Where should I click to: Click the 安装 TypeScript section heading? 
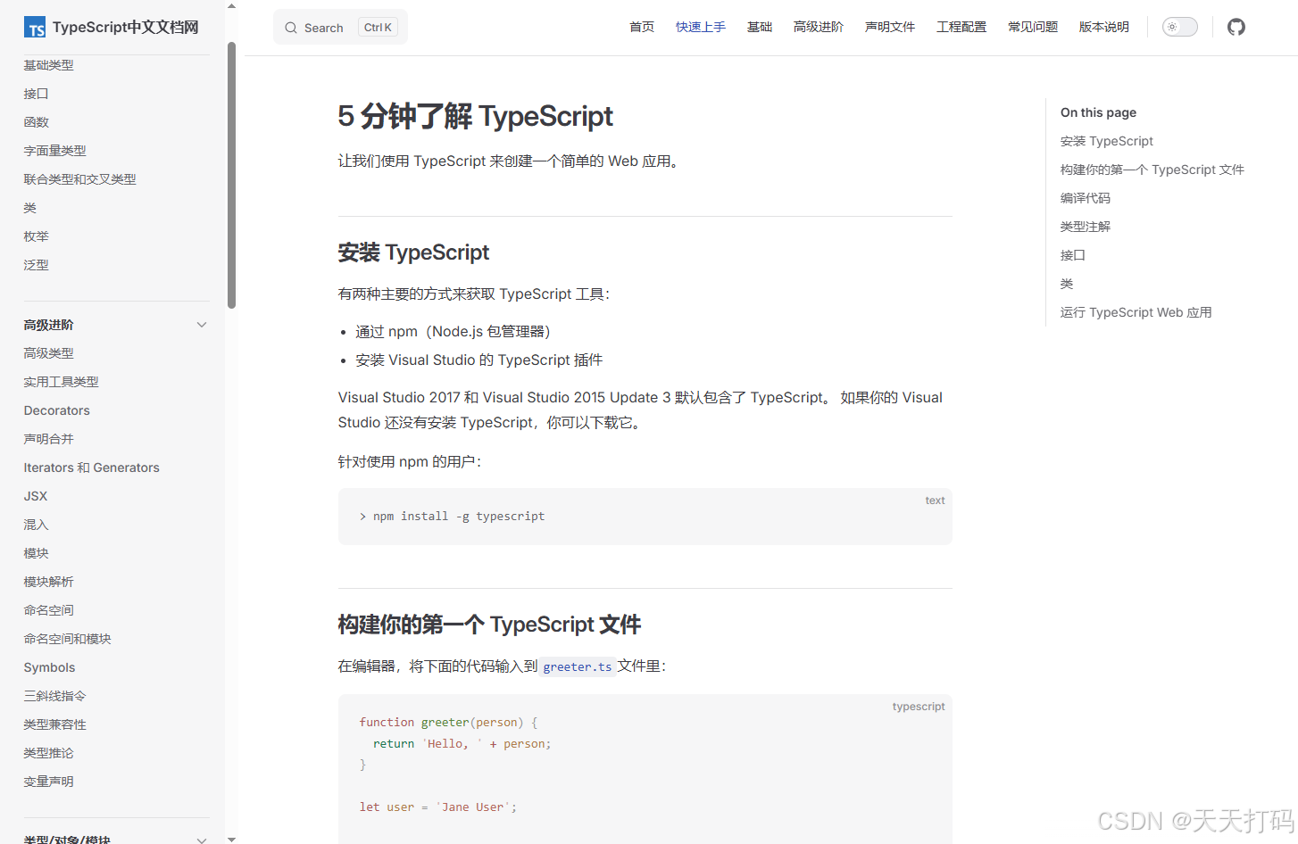point(413,252)
